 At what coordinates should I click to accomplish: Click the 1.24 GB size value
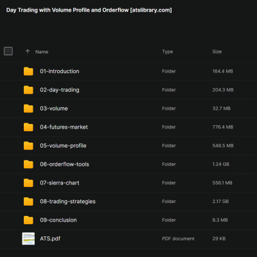point(221,164)
